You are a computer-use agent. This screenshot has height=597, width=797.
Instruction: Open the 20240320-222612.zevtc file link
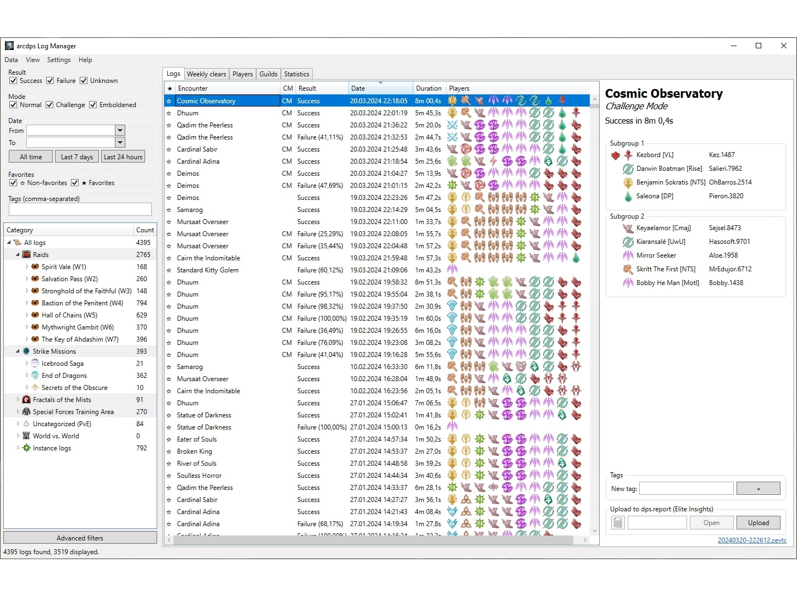751,540
